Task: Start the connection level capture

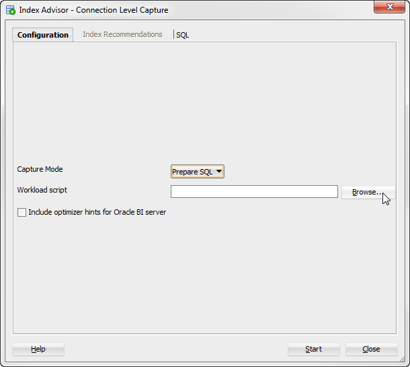Action: coord(313,349)
